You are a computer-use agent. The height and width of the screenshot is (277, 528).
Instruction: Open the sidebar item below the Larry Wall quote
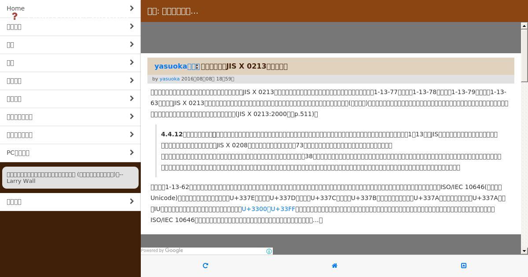[70, 202]
